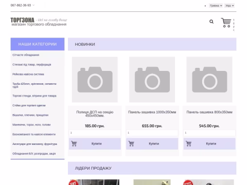
Task: Open category Торгові стенди, вітрини для товара
Action: pos(34,96)
